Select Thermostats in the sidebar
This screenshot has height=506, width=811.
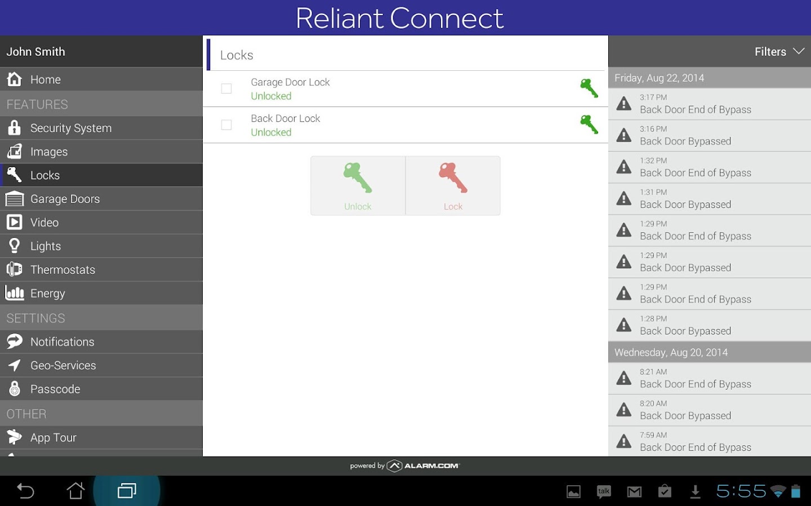(101, 269)
